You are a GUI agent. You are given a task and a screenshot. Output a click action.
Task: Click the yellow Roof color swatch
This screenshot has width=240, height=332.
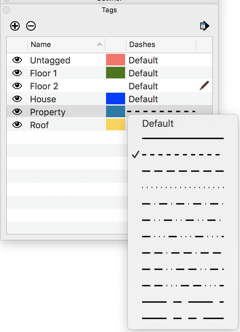pos(116,125)
